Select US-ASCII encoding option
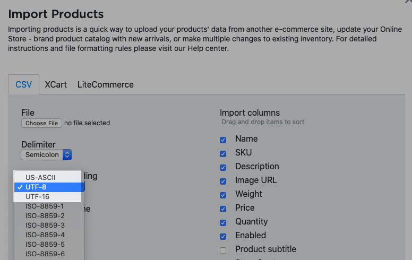This screenshot has width=412, height=260. click(40, 177)
